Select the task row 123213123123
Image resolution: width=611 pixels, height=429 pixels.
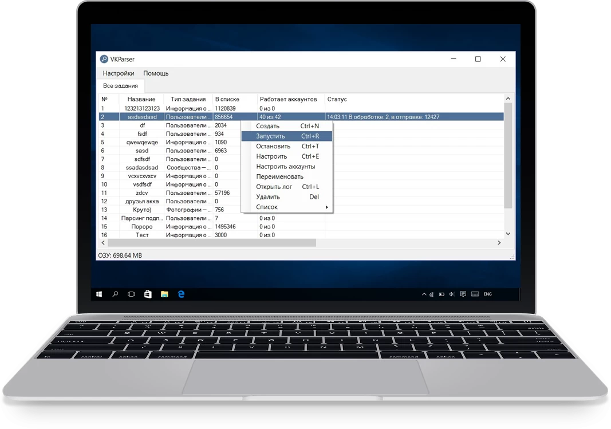pyautogui.click(x=301, y=109)
